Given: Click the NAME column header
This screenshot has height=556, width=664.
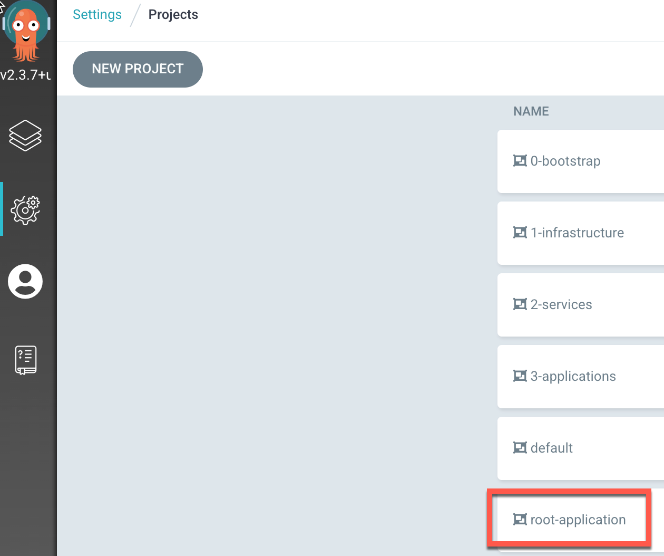Looking at the screenshot, I should point(531,111).
